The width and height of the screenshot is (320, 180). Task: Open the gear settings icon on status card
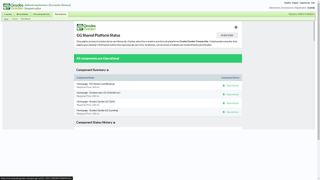point(236,27)
